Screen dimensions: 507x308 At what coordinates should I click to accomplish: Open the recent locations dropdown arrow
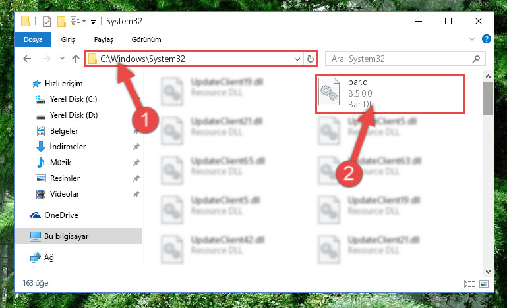[x=62, y=59]
